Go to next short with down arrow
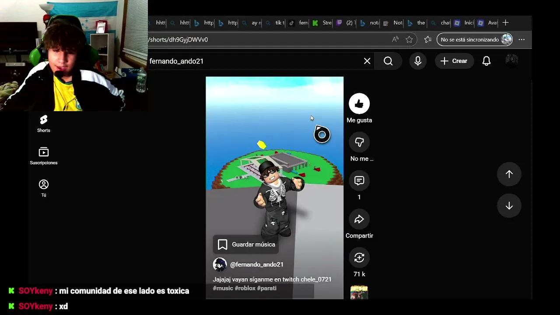 [509, 206]
